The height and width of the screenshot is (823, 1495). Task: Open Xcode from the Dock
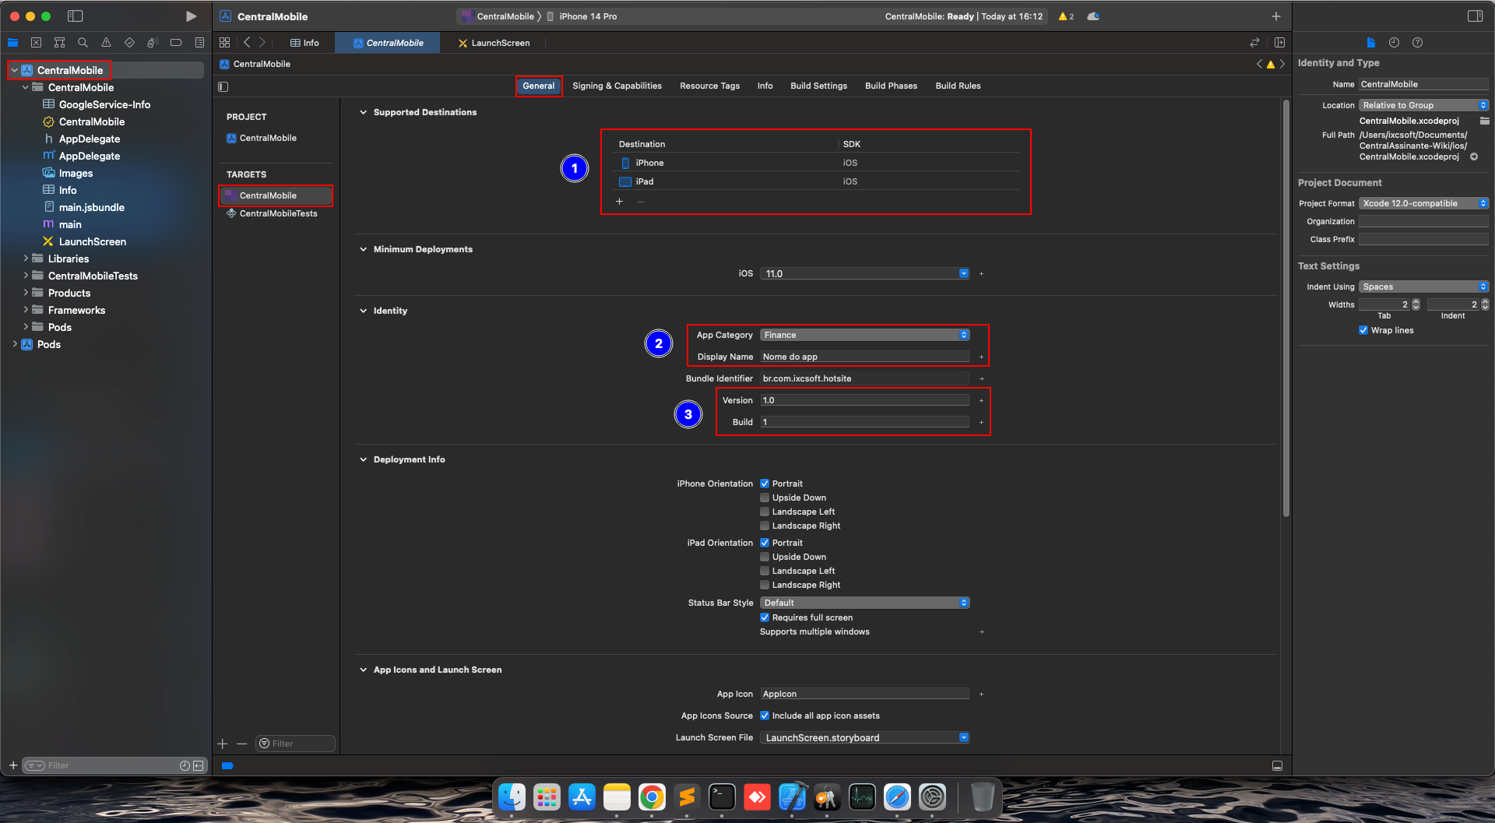pyautogui.click(x=792, y=797)
